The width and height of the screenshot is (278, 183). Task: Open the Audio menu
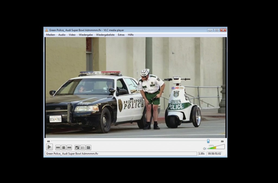coord(62,35)
